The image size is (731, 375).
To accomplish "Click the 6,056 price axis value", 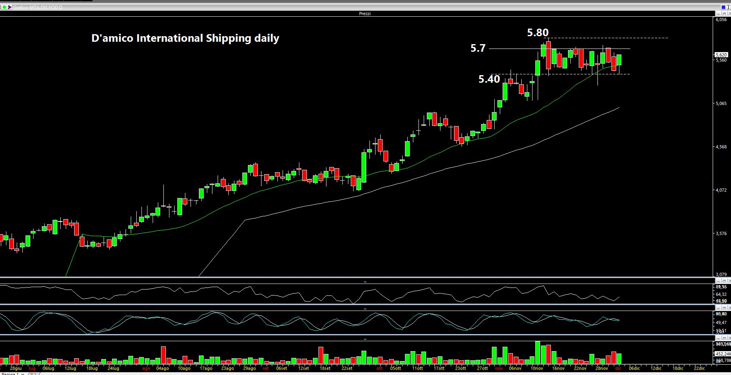I will 721,19.
